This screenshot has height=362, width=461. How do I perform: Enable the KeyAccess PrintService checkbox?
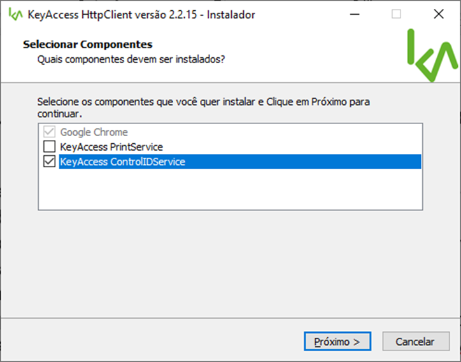[x=49, y=146]
